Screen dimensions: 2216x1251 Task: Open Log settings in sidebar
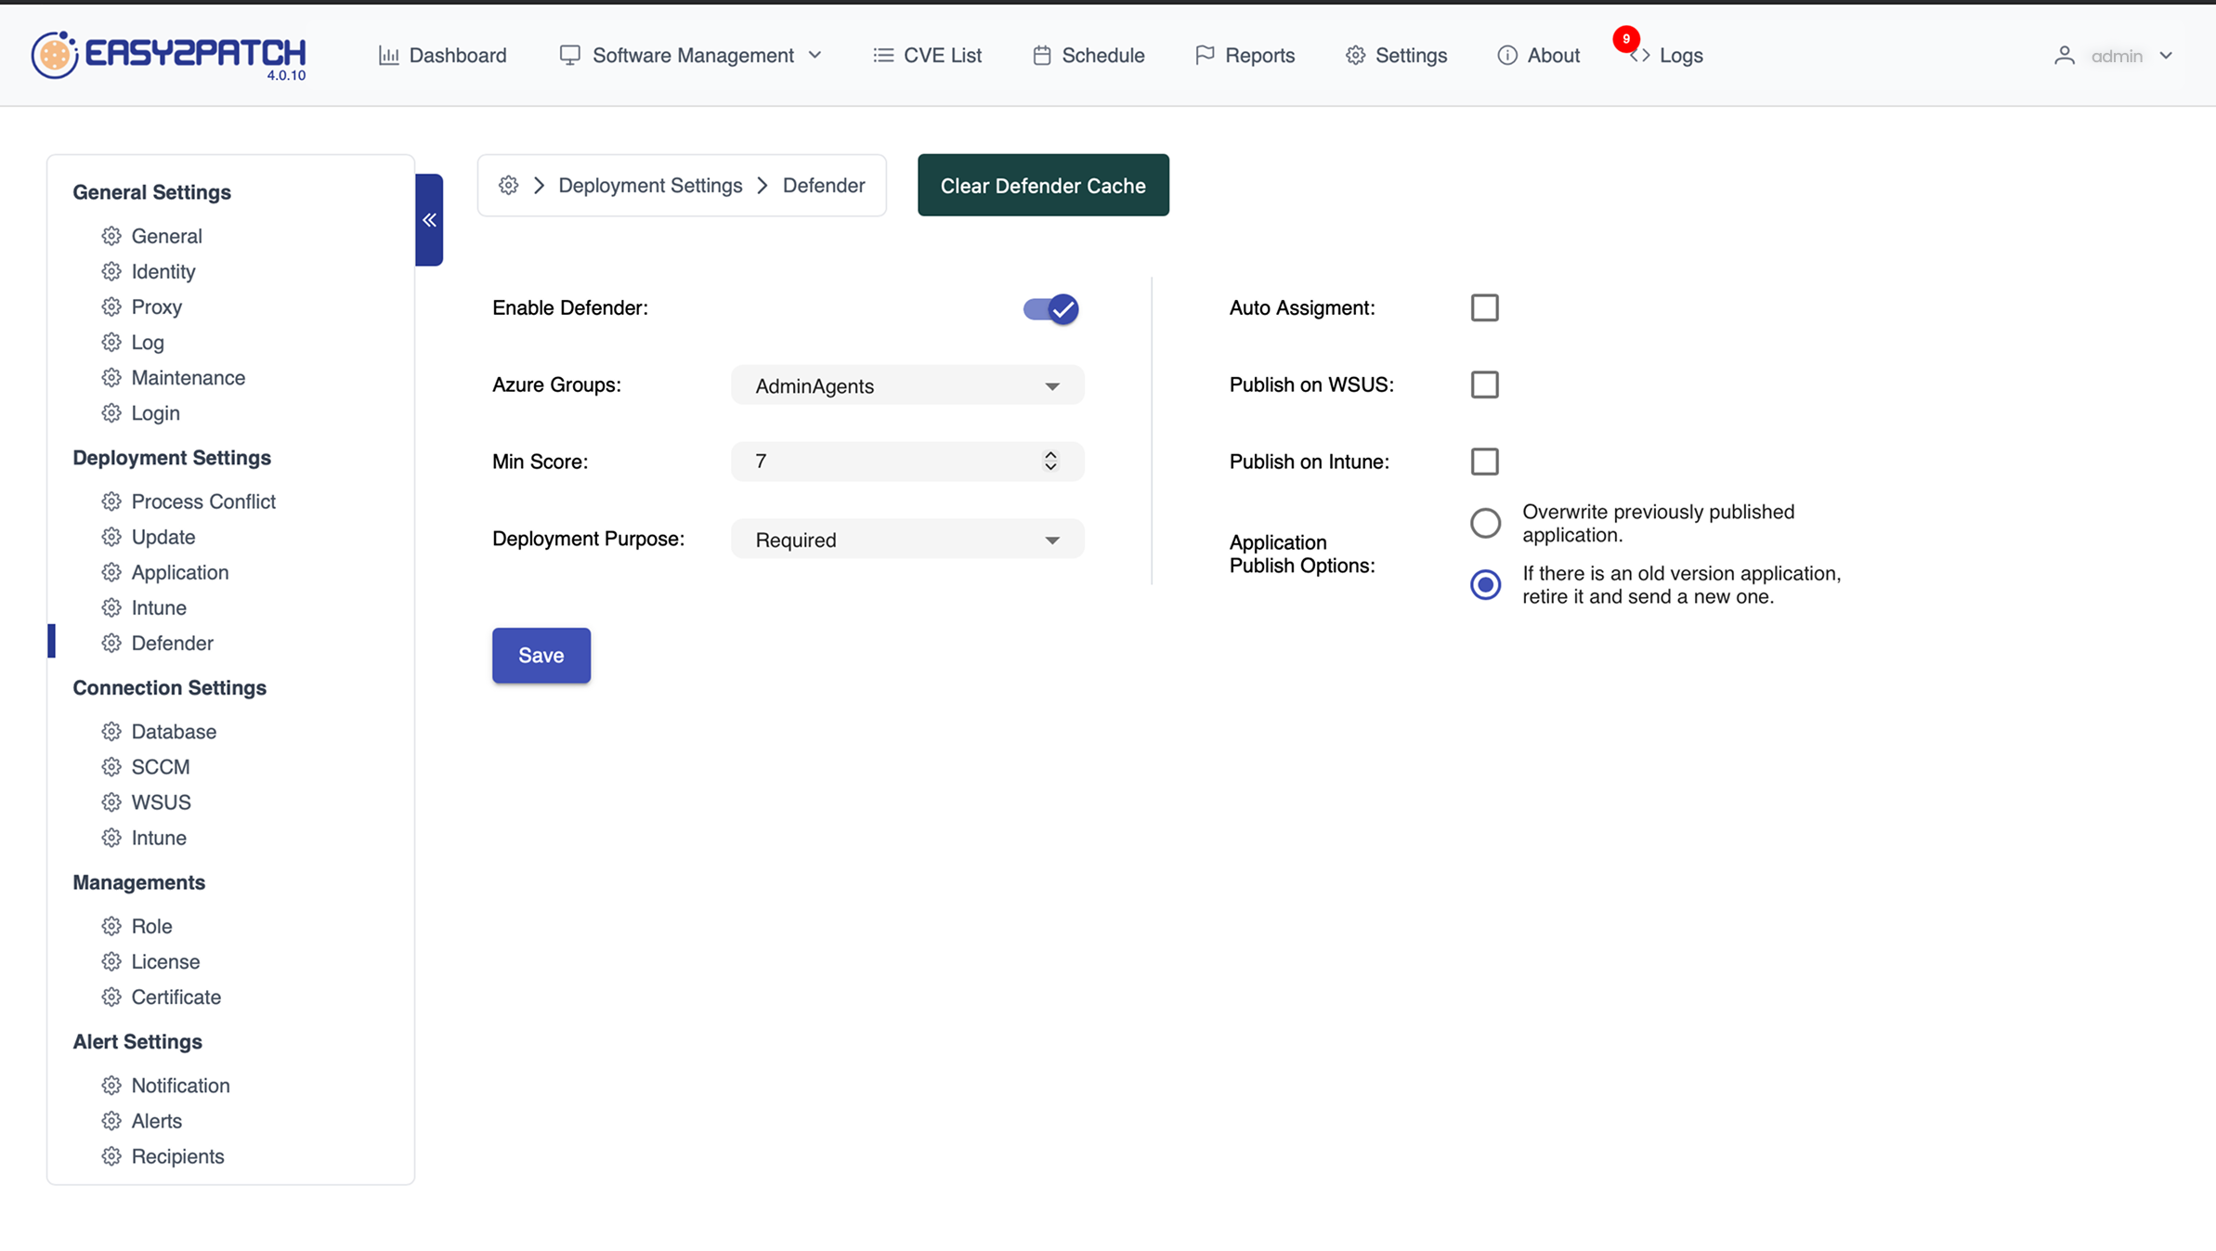pyautogui.click(x=133, y=342)
